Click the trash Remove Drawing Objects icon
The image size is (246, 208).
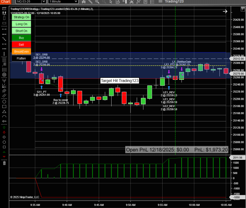(4, 163)
